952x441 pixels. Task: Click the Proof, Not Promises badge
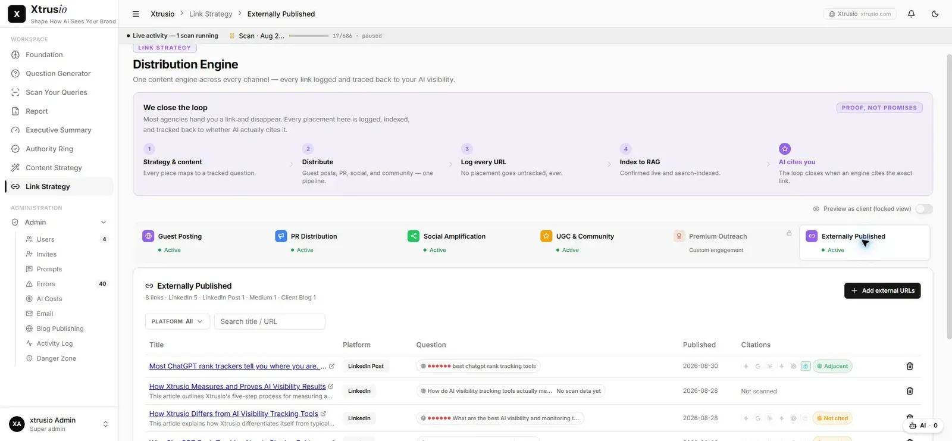pos(879,108)
